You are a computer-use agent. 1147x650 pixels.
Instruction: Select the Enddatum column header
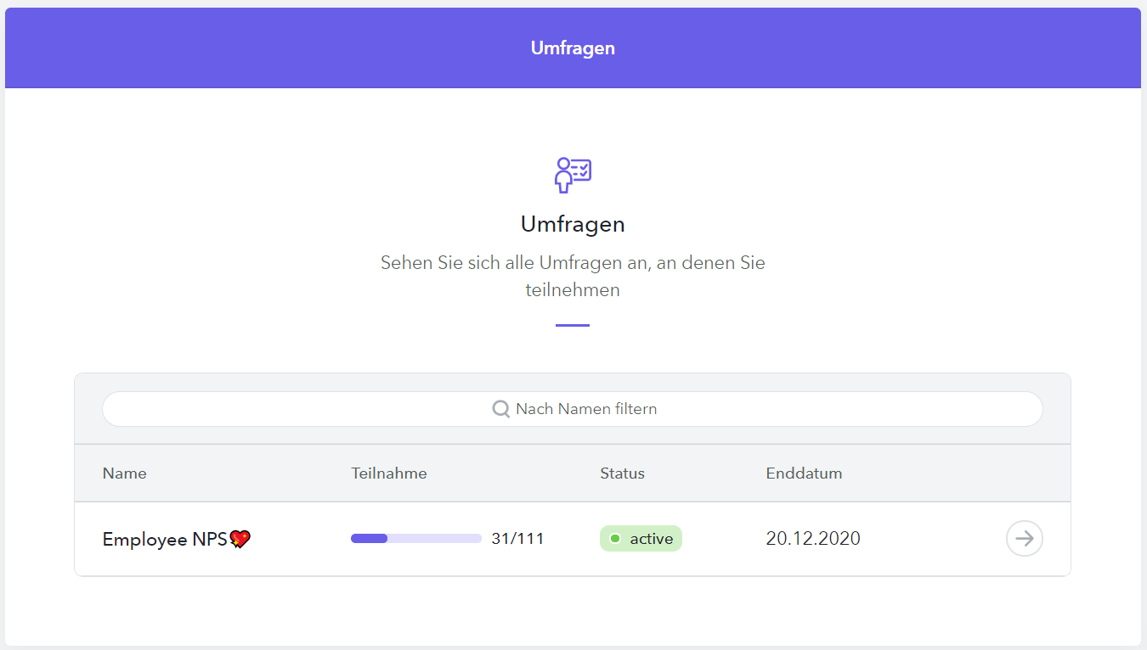pos(803,473)
